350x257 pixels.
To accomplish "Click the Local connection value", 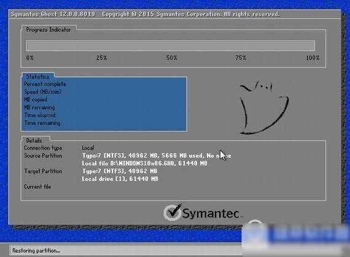I will 88,148.
